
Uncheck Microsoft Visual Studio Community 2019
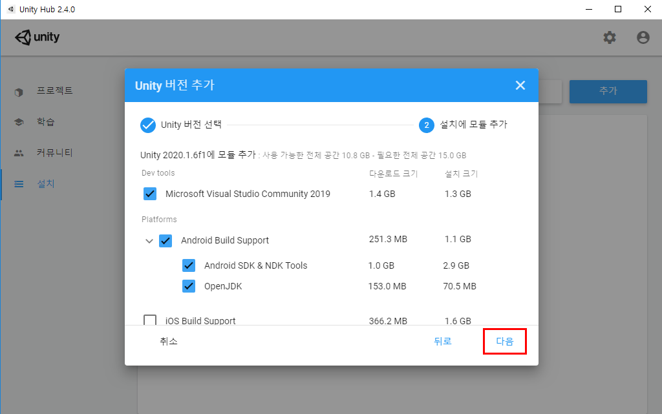(150, 194)
